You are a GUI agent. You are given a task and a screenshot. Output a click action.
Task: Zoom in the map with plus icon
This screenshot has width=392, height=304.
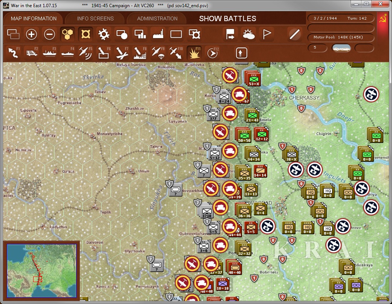pos(31,34)
